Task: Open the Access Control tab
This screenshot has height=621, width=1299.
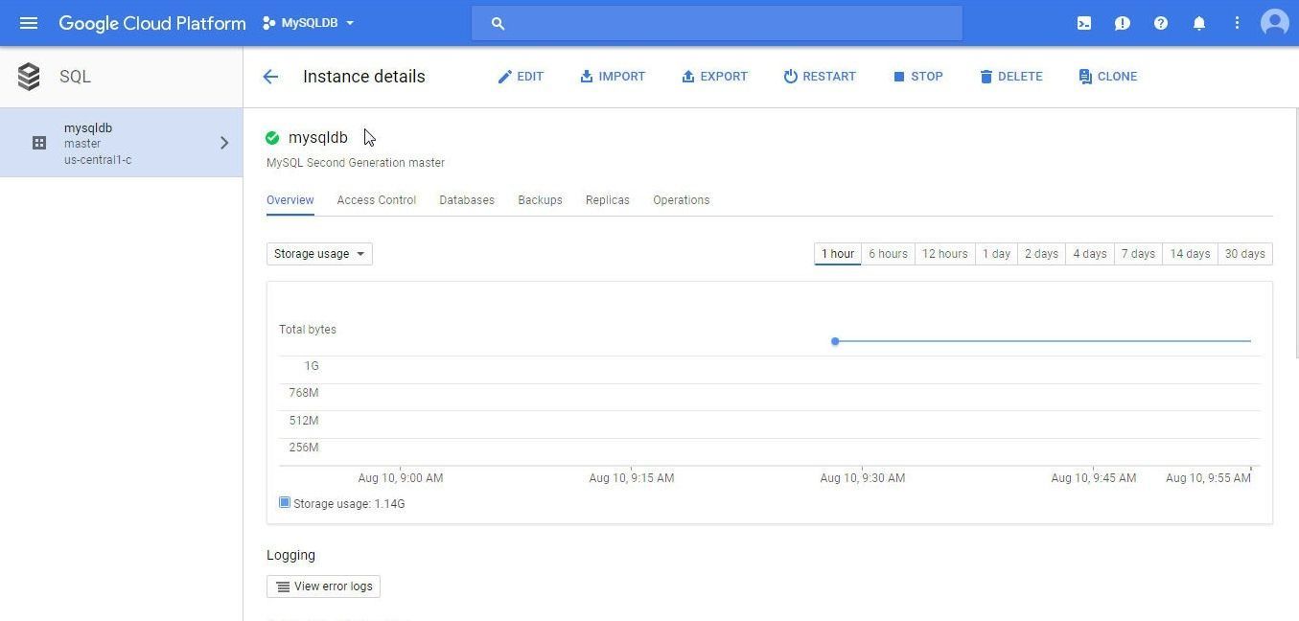Action: (377, 200)
